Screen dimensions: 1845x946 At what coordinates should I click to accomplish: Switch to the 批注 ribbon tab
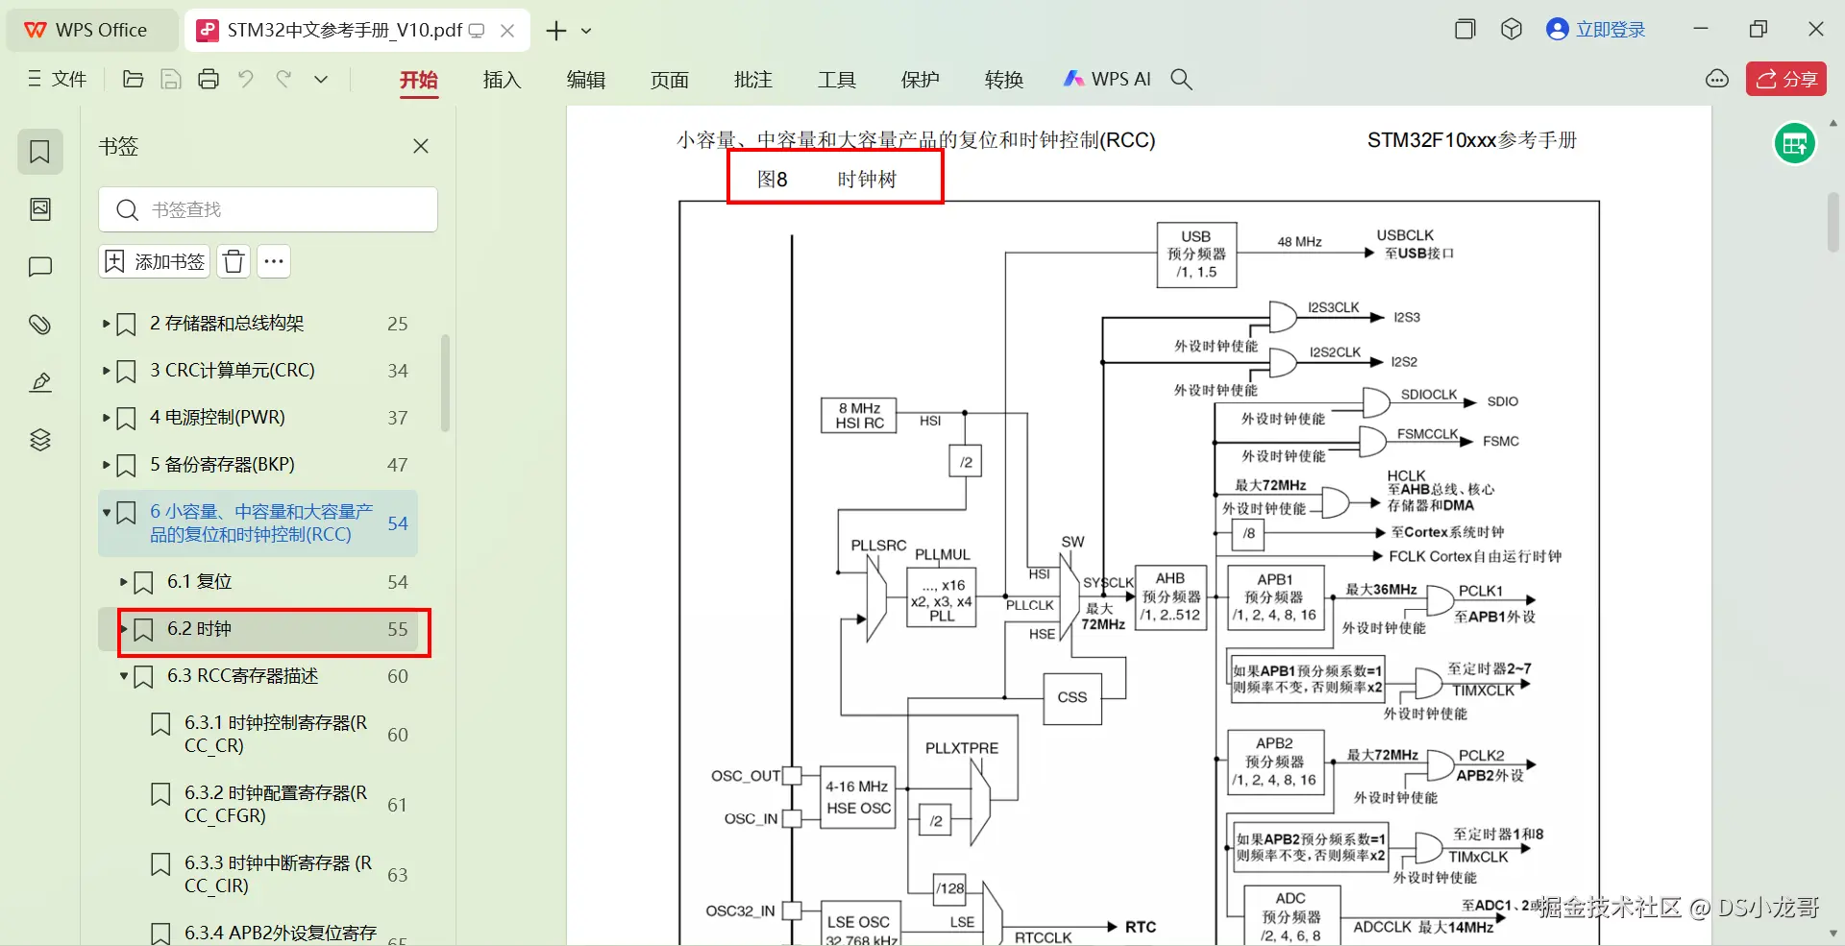click(x=753, y=80)
